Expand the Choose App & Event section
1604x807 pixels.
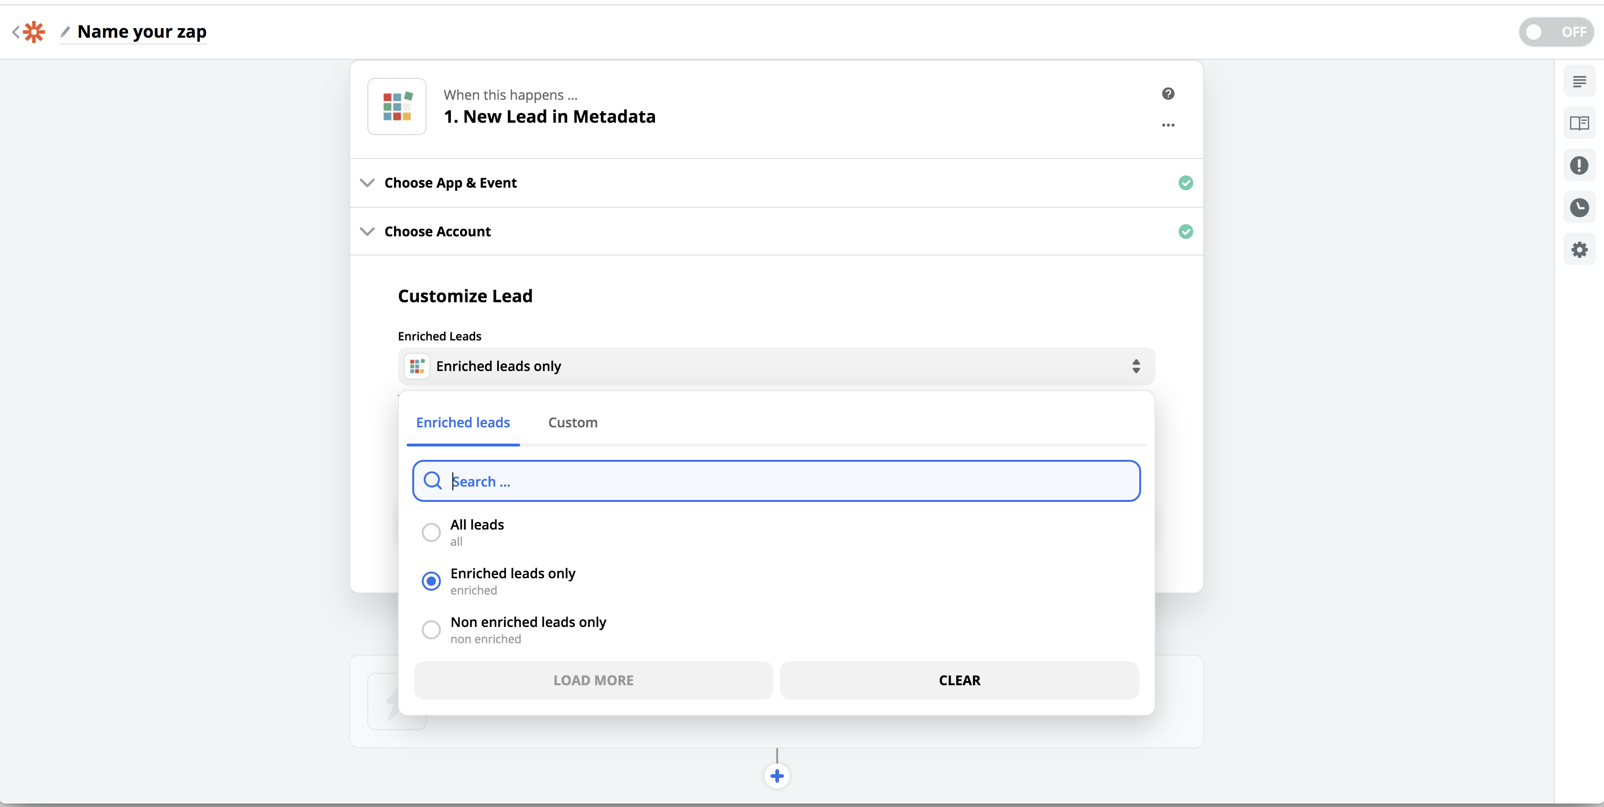450,183
